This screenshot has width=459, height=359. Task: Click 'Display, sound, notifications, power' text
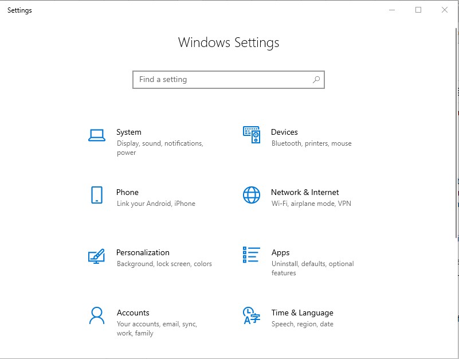160,148
